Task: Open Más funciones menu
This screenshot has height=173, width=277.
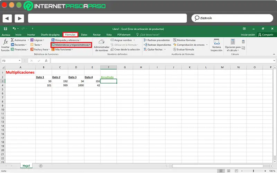Action: point(62,49)
